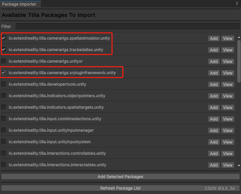Add the camerarigs.xrpluginframework.unity package

tap(214, 73)
